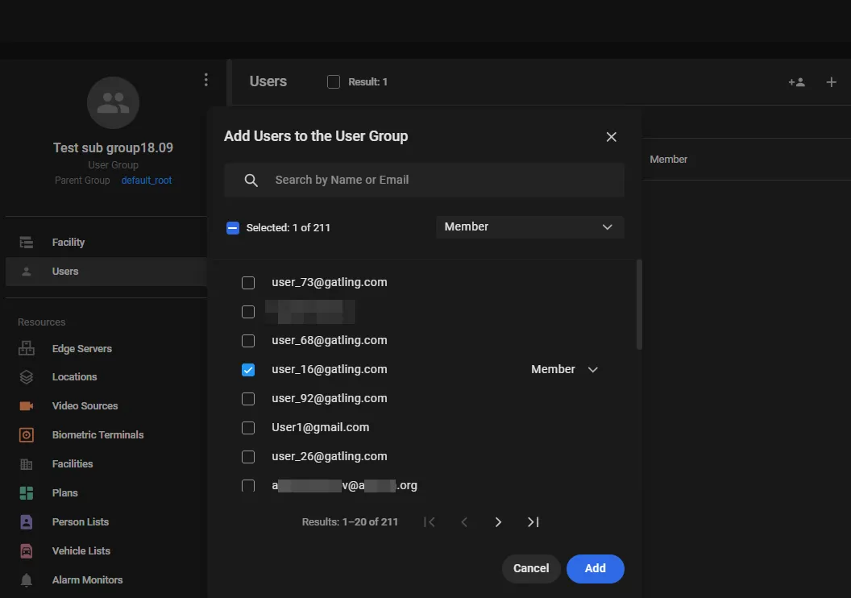
Task: Open Edge Servers in sidebar
Action: (x=106, y=348)
